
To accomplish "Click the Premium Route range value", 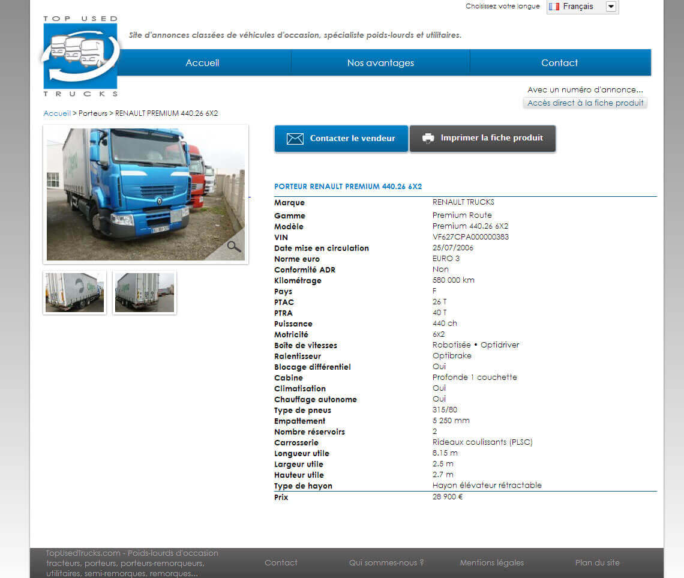I will (462, 215).
